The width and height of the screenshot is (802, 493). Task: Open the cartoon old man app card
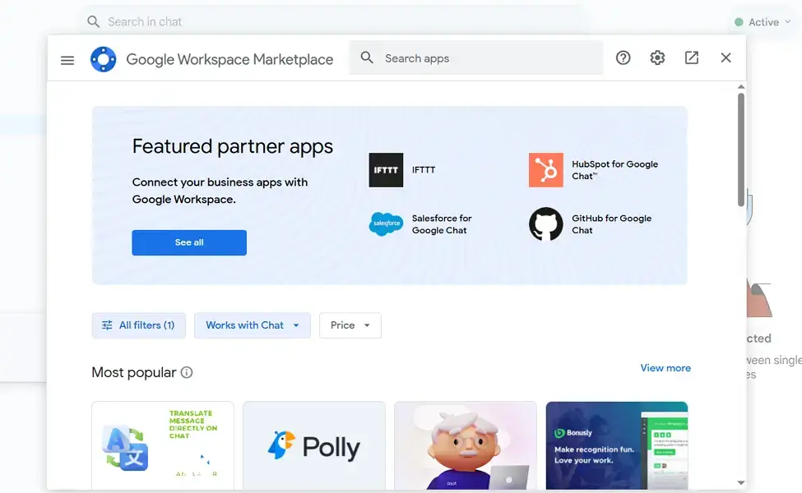[466, 445]
